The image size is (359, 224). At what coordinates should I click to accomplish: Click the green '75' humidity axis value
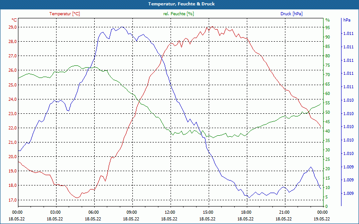(x=328, y=65)
